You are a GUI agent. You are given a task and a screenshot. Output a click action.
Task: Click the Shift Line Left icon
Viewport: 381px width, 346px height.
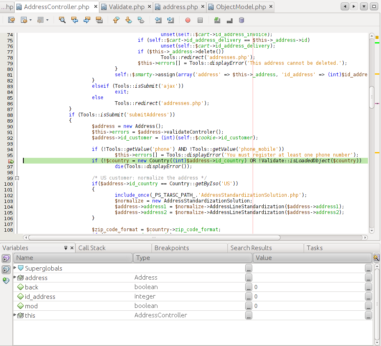[158, 20]
